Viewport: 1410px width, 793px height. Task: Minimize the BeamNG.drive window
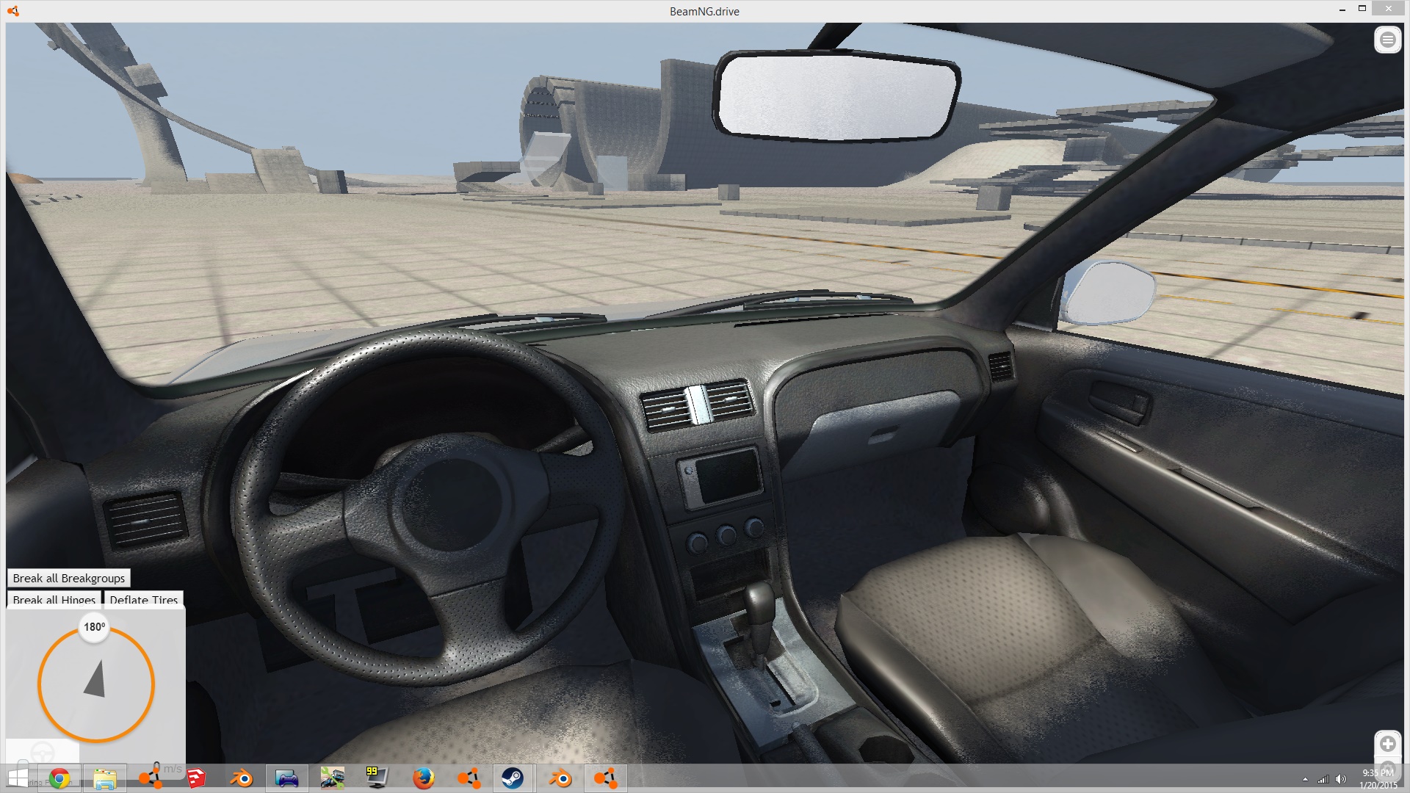(x=1342, y=10)
